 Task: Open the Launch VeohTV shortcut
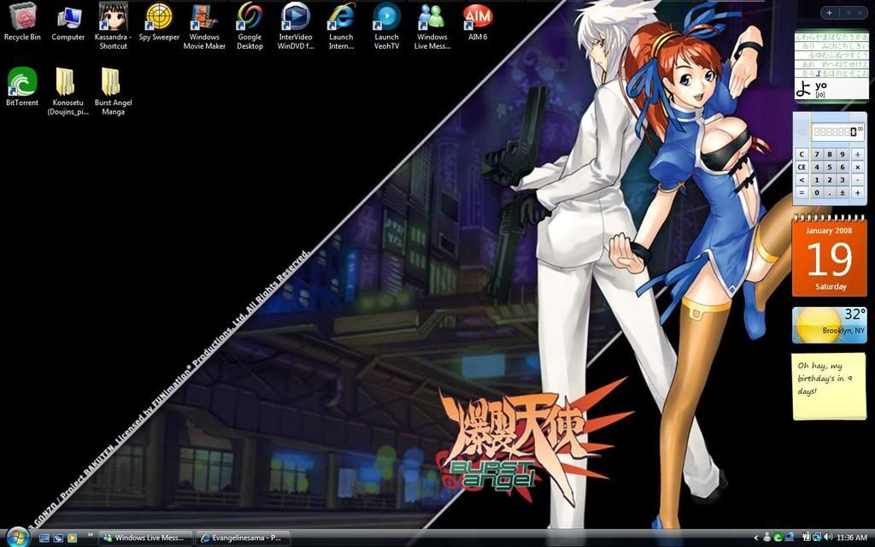point(386,17)
